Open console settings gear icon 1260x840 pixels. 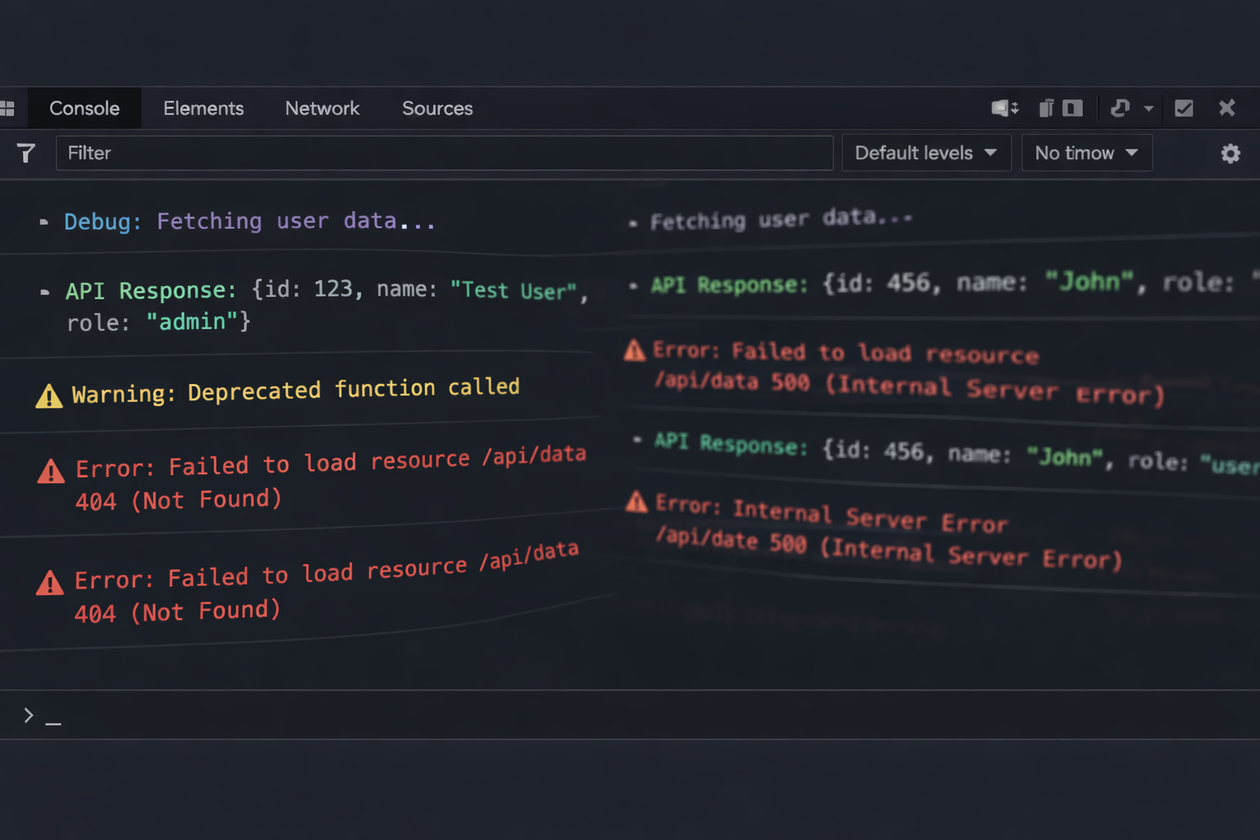pos(1230,153)
